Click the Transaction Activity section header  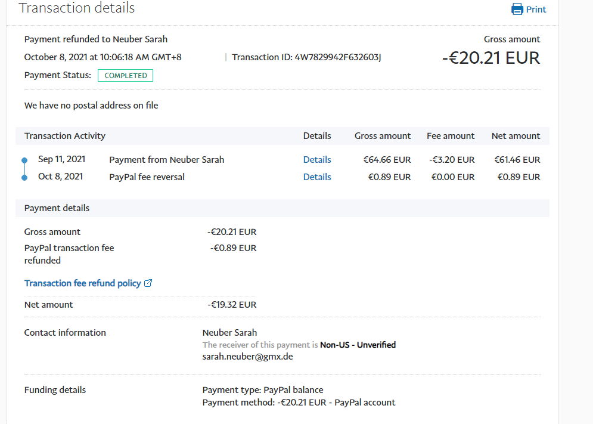click(x=65, y=136)
